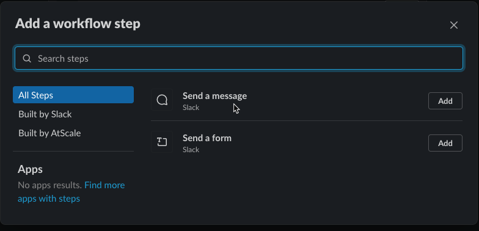Click the Apps section heading

(x=31, y=169)
